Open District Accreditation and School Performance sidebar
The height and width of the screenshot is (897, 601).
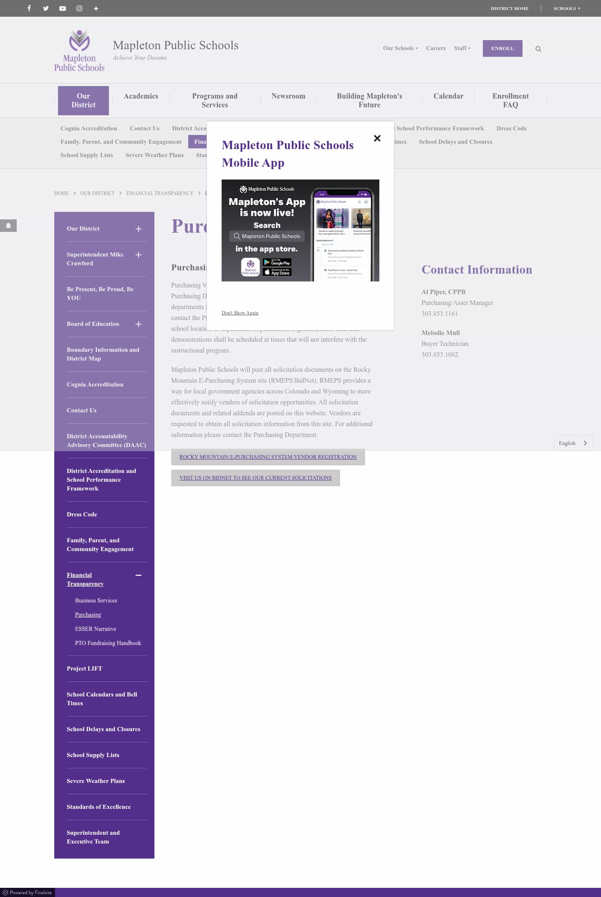coord(101,480)
